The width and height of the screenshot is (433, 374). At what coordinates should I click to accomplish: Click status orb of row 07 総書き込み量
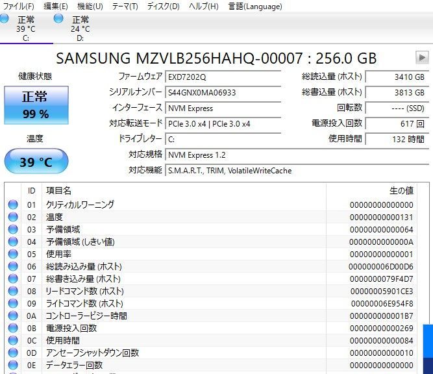(13, 279)
